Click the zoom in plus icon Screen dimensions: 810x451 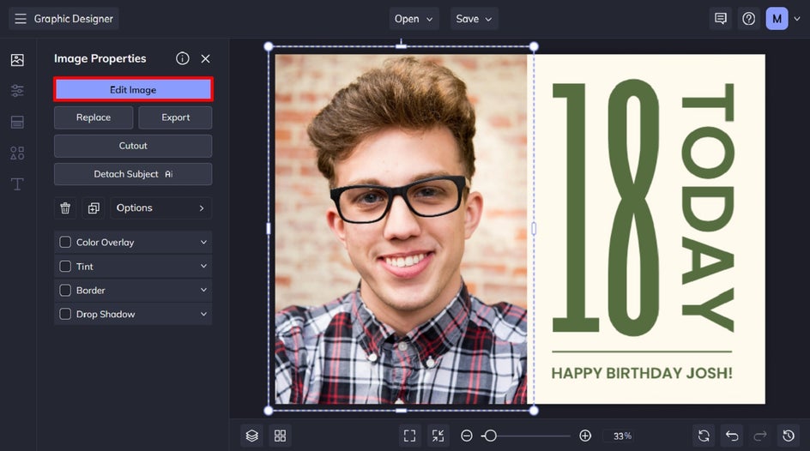tap(585, 436)
